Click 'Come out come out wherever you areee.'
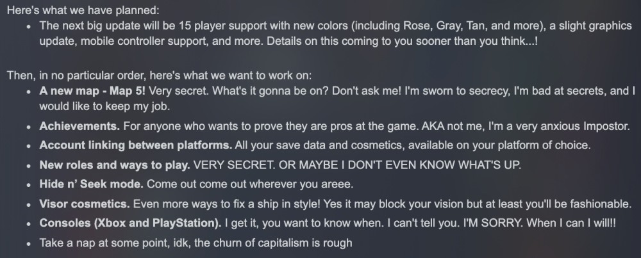Viewport: 641px width, 258px height. tap(250, 184)
